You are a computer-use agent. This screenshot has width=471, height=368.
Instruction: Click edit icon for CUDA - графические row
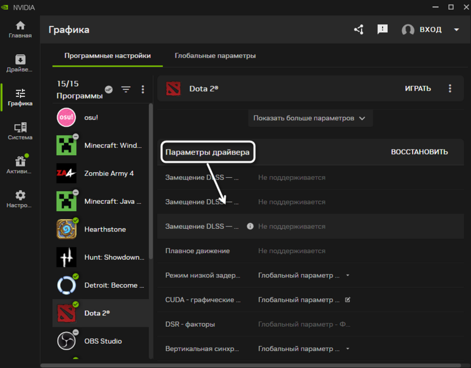point(348,300)
